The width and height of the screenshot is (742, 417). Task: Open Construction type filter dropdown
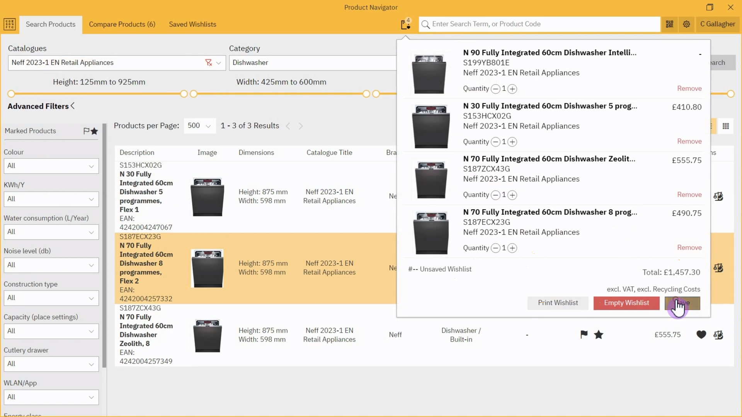(51, 298)
